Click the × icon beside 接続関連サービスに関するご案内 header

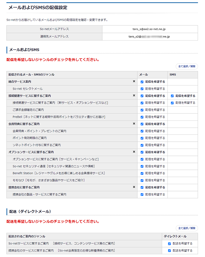134,96
